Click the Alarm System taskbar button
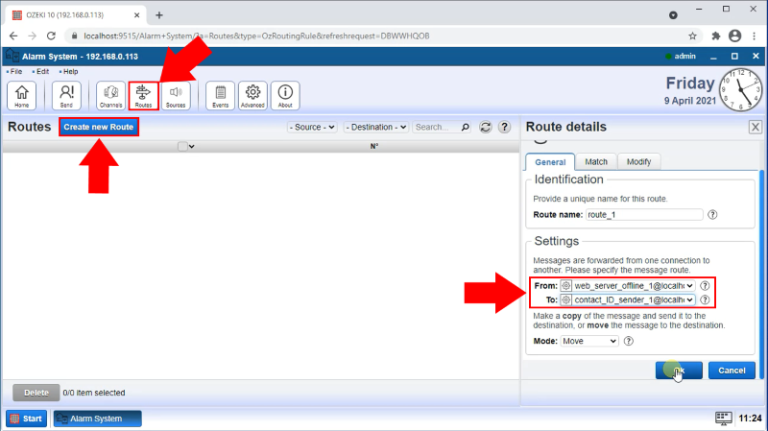 [x=98, y=419]
